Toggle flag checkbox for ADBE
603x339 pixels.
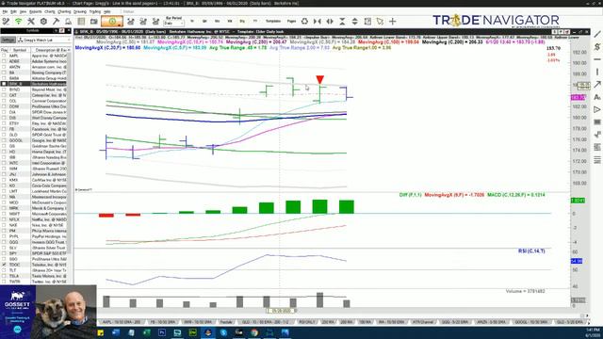tap(4, 61)
